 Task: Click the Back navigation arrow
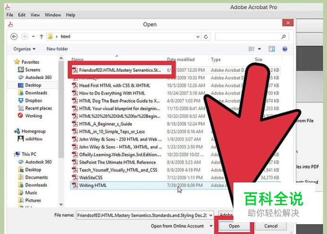[14, 37]
